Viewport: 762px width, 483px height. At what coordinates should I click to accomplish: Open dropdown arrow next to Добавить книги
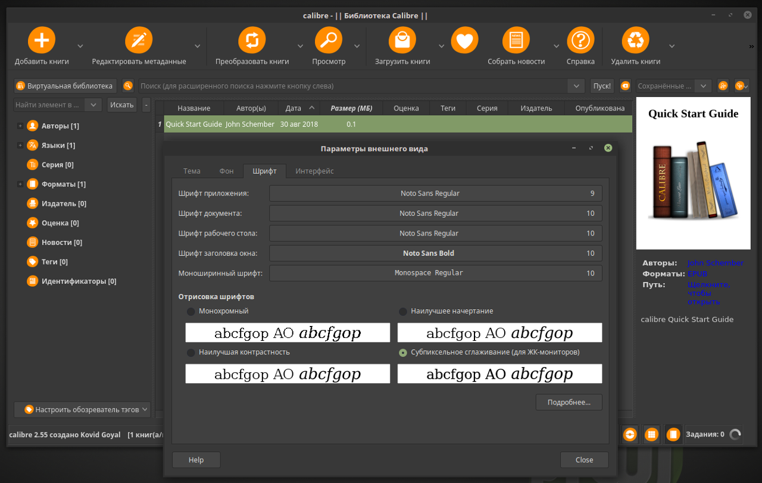(80, 46)
